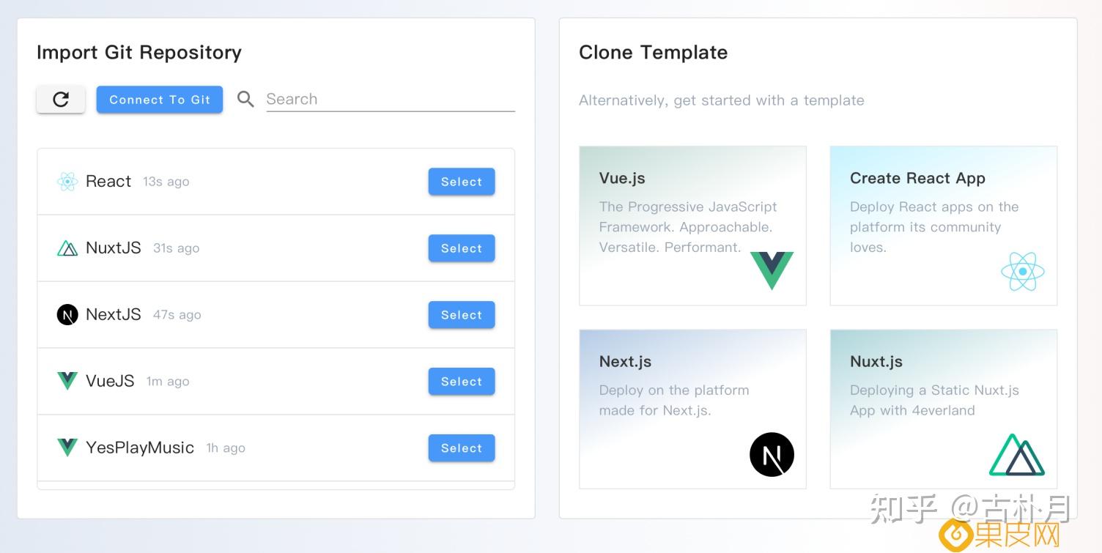Select the NextJS repository
Viewport: 1102px width, 553px height.
coord(462,315)
